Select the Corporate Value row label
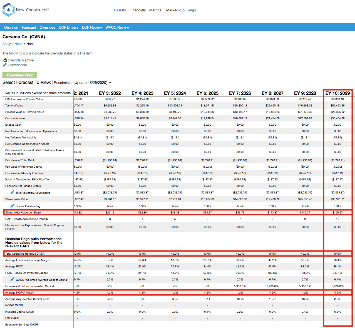The height and width of the screenshot is (328, 355). pos(15,118)
